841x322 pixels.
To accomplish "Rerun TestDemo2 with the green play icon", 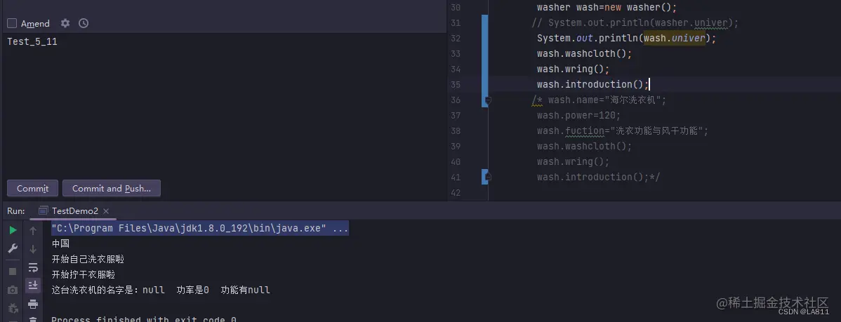I will 13,230.
